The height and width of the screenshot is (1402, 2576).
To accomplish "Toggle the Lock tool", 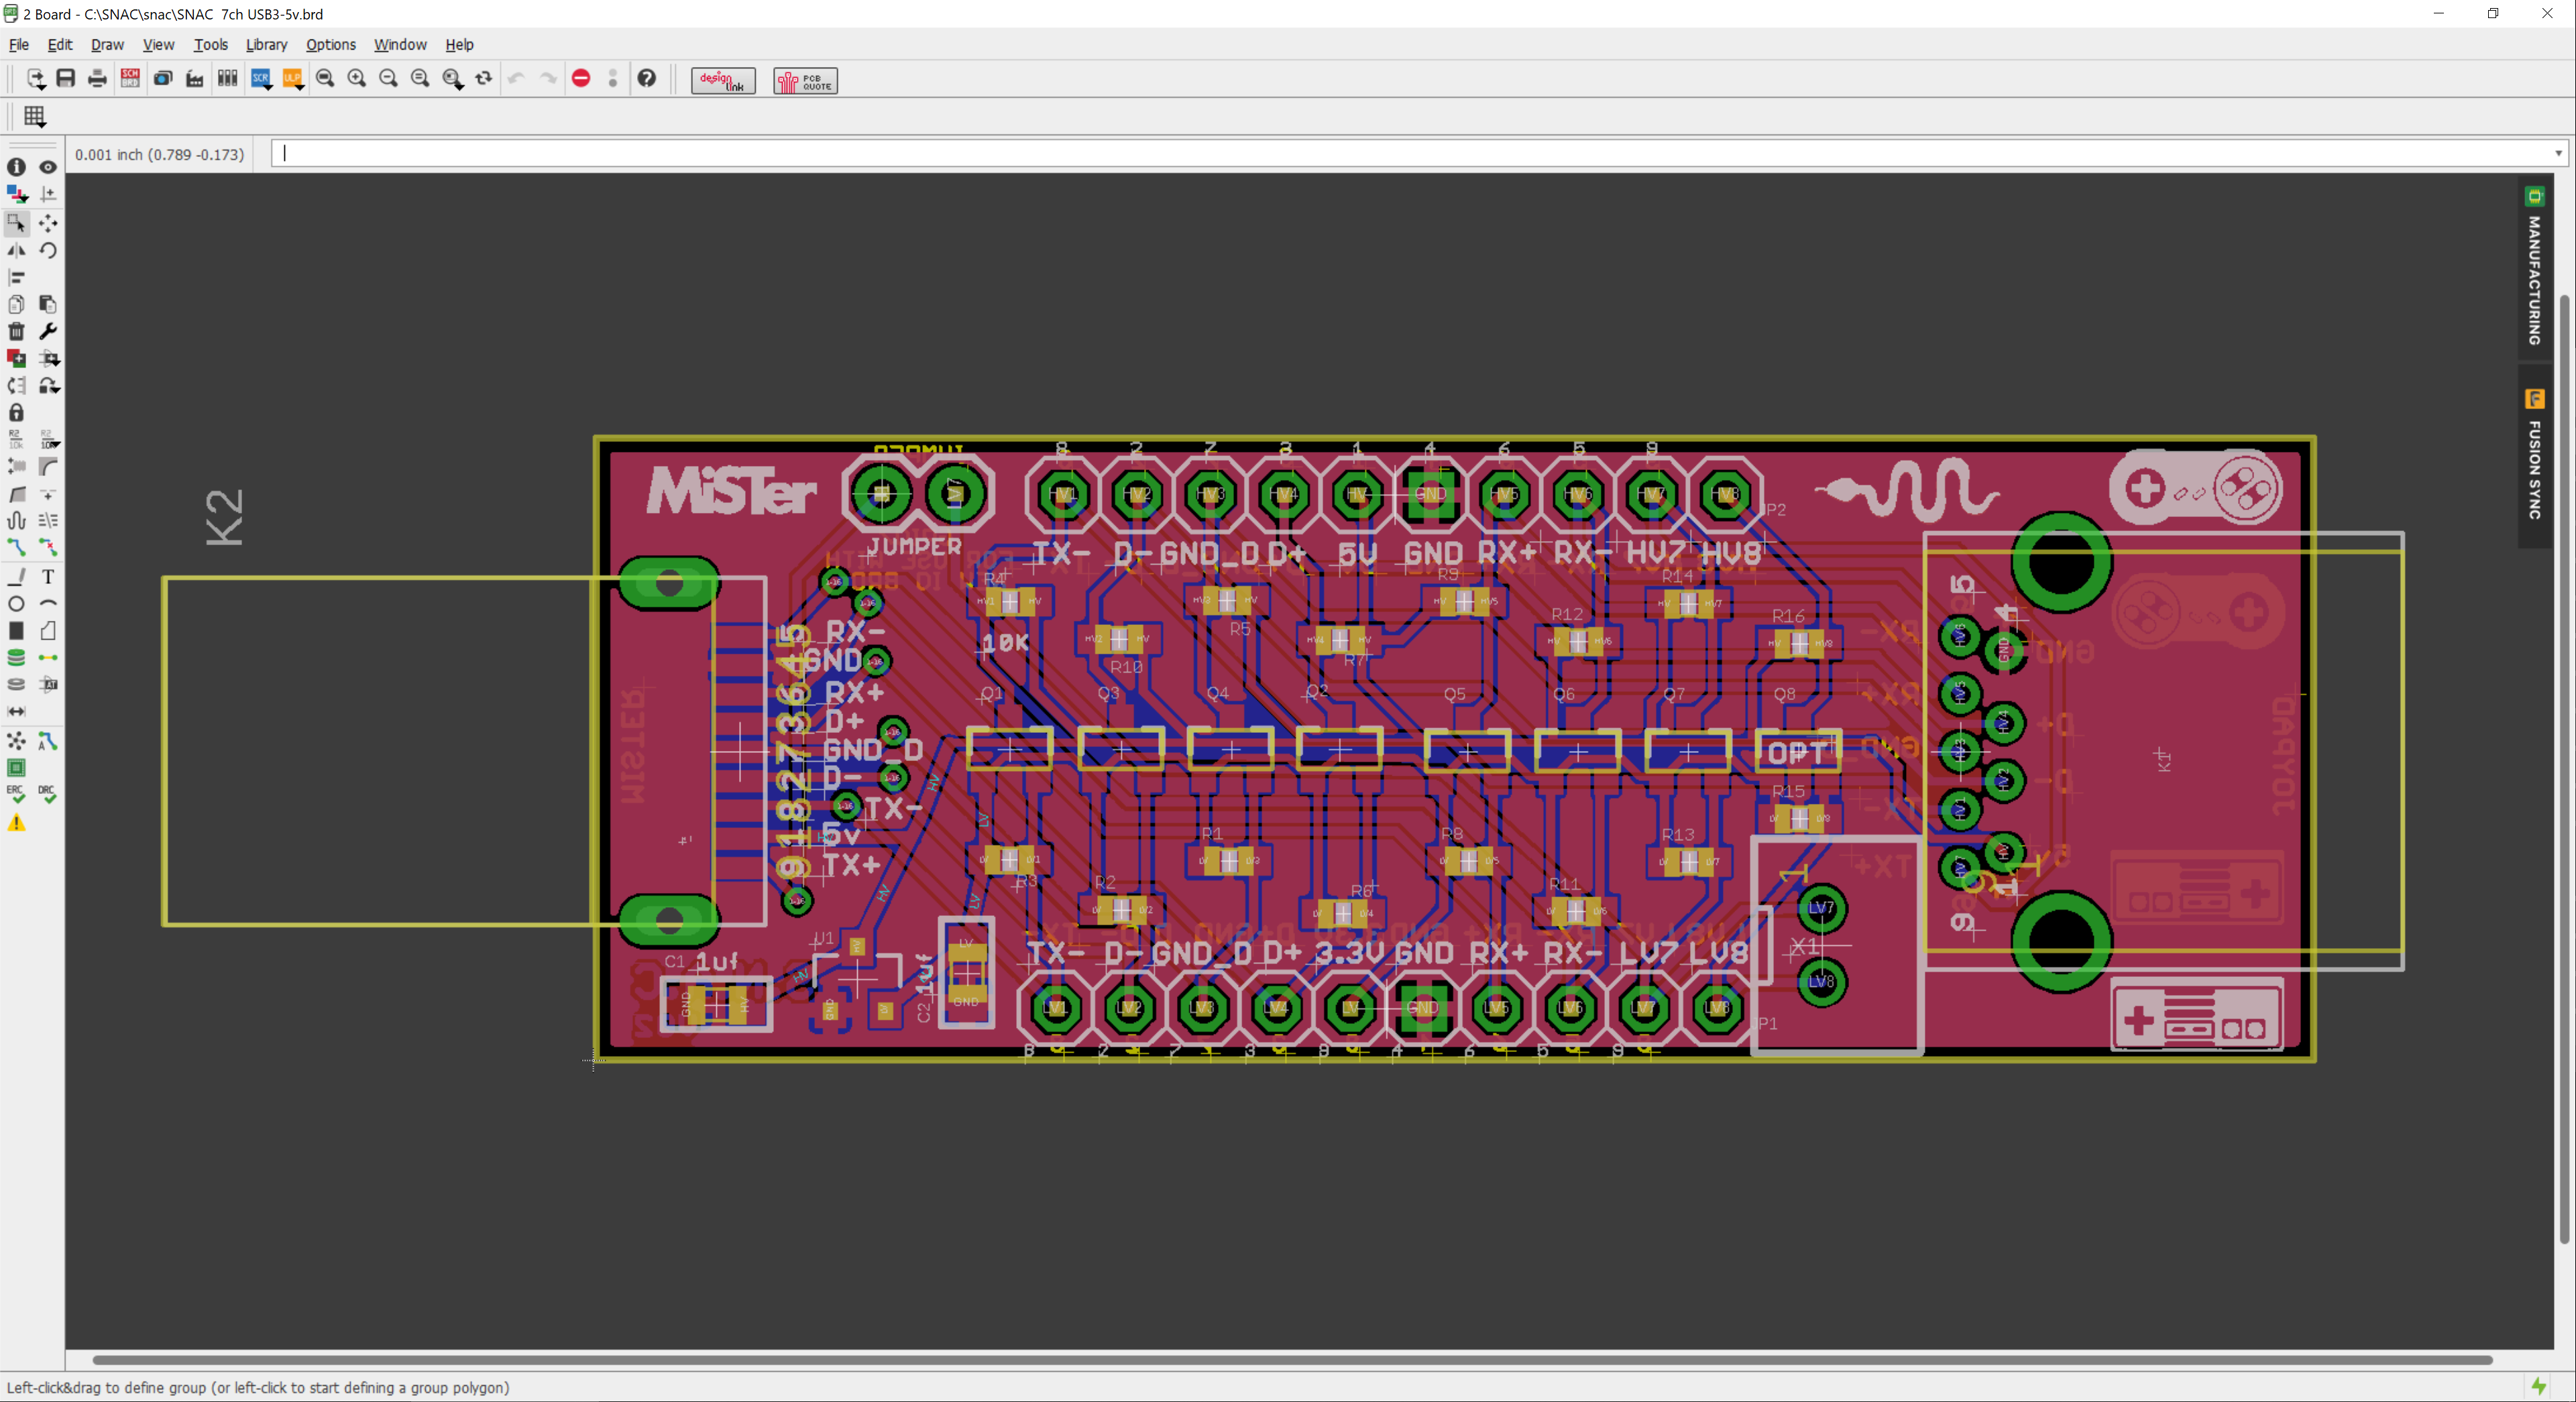I will pyautogui.click(x=17, y=412).
